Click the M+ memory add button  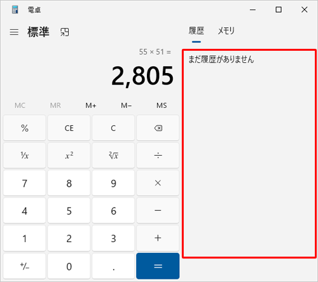point(91,105)
